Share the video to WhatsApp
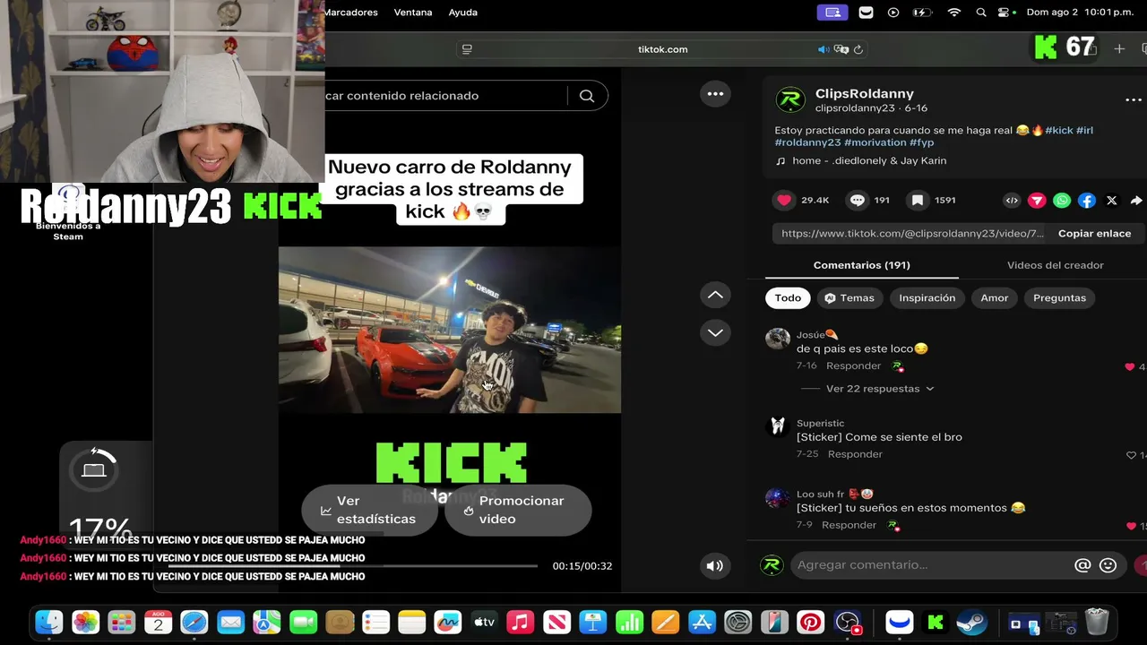This screenshot has width=1147, height=645. (x=1062, y=201)
